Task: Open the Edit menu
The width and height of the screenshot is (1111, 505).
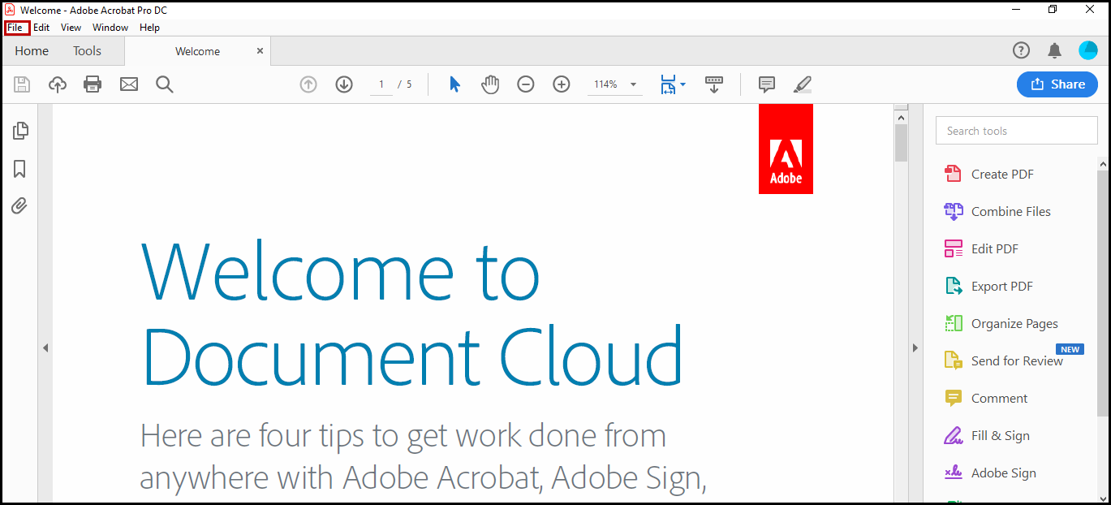Action: coord(41,28)
